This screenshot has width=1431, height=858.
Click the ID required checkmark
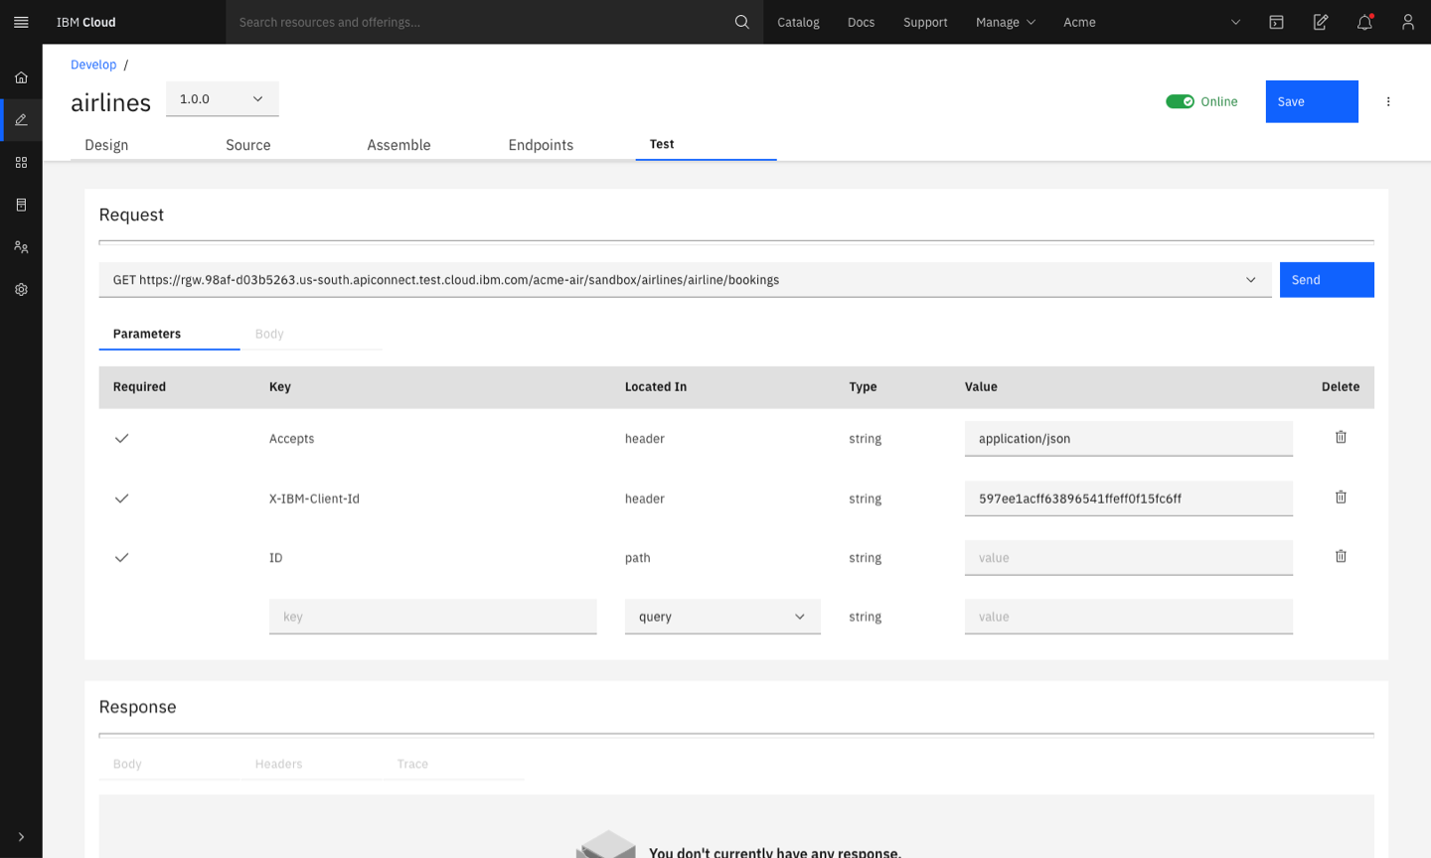pyautogui.click(x=121, y=557)
